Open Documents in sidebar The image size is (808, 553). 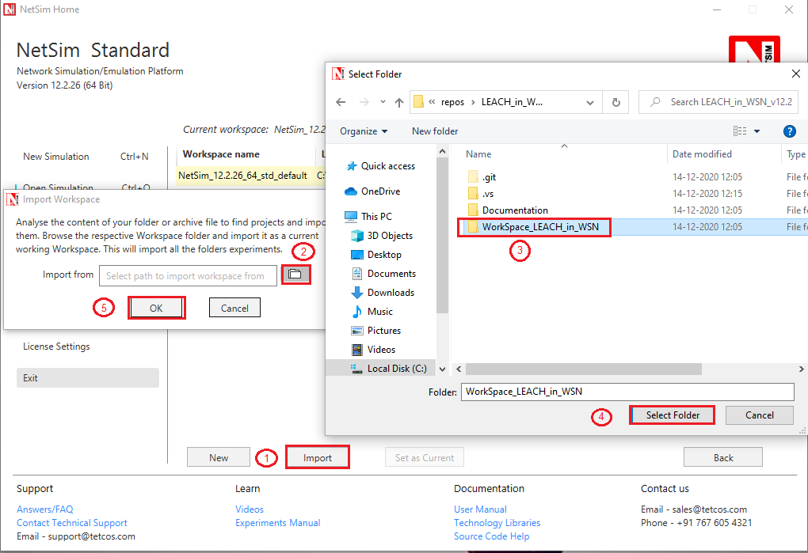coord(383,274)
